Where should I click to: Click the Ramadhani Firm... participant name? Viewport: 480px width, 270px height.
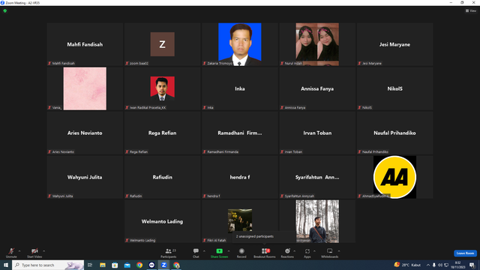point(240,133)
